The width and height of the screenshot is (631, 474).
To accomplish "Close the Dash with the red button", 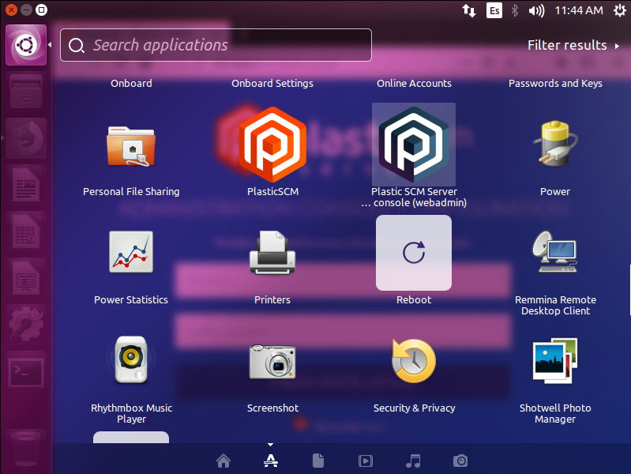I will pos(11,9).
